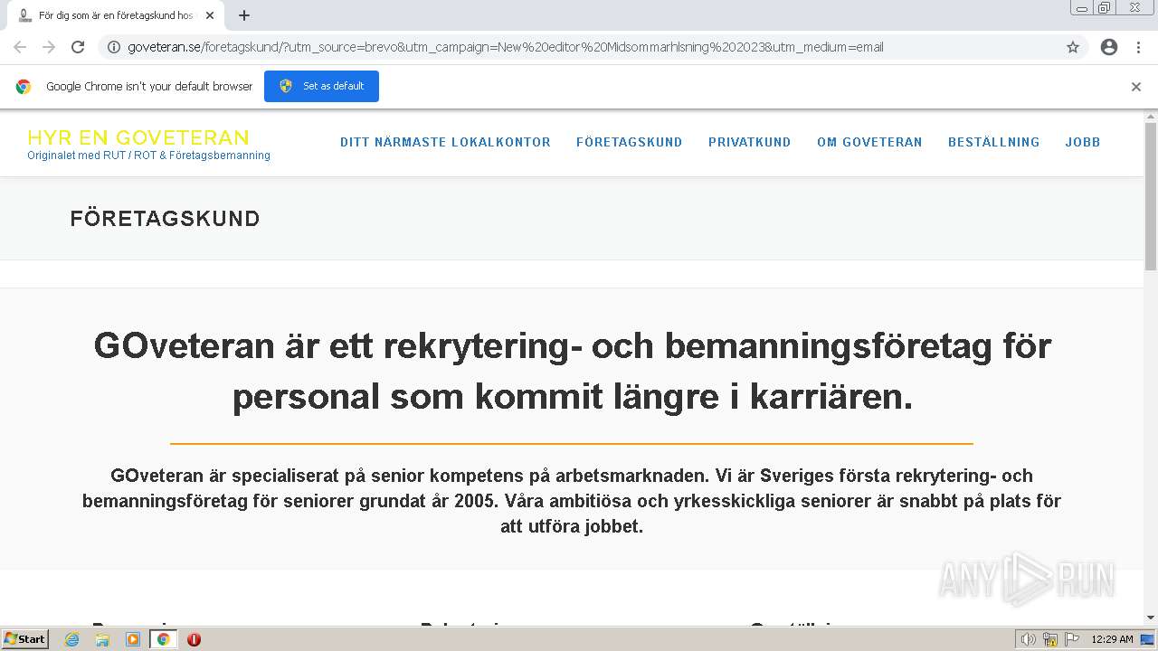Open DITT NÄRMASTE LOKALKONTOR menu item
The height and width of the screenshot is (651, 1158).
(445, 142)
